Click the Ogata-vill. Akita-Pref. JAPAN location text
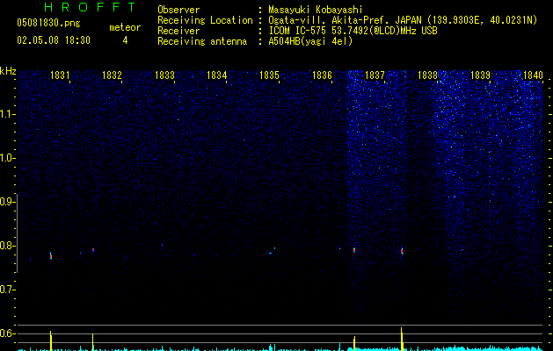The width and height of the screenshot is (553, 351). pyautogui.click(x=403, y=20)
